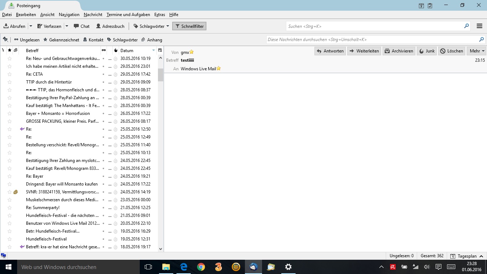Click the Antworten button

click(x=330, y=51)
